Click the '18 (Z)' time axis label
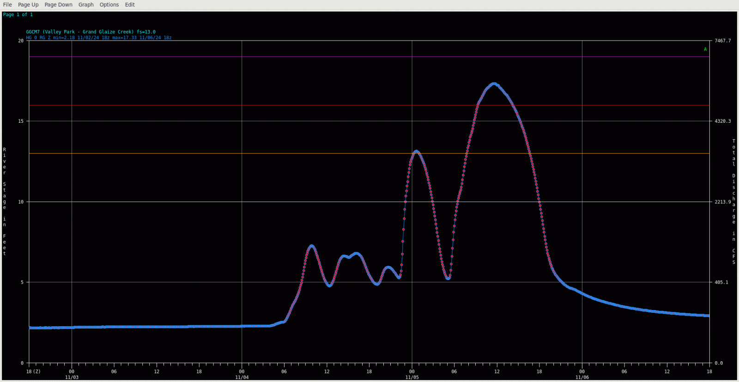 point(33,371)
